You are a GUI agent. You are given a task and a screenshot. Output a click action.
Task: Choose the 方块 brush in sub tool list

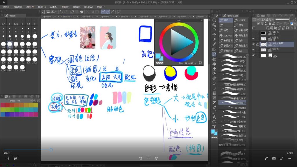[232, 94]
